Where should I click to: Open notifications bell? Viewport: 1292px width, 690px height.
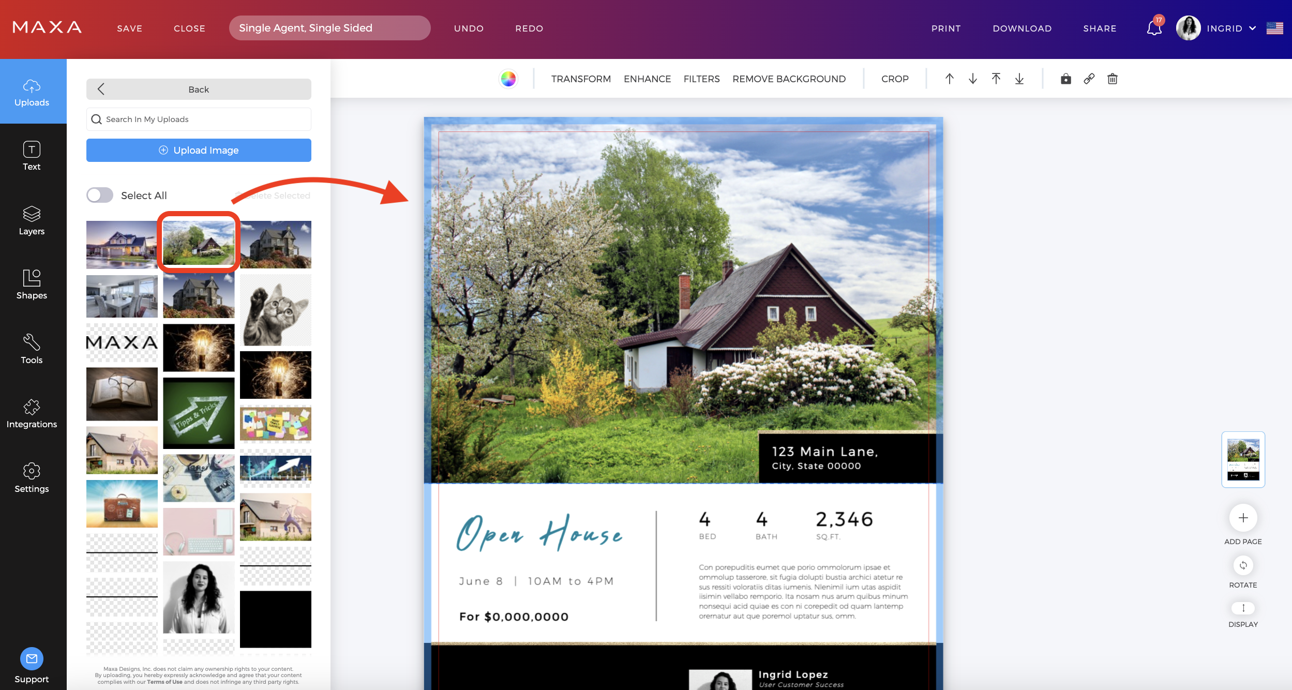[1154, 28]
